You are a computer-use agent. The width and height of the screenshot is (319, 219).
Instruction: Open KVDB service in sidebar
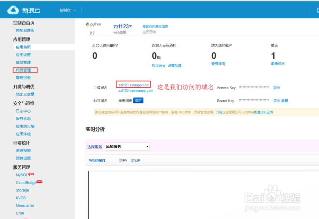tap(21, 198)
